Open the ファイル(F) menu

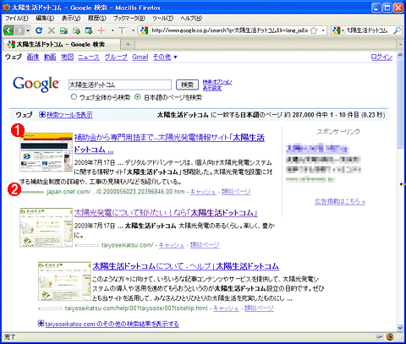(x=17, y=19)
